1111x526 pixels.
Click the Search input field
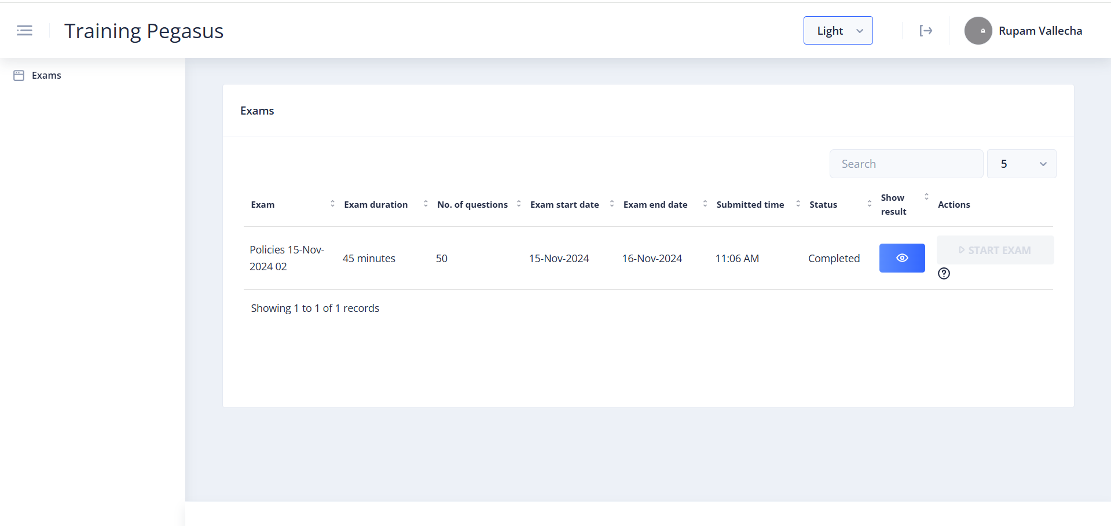coord(906,164)
